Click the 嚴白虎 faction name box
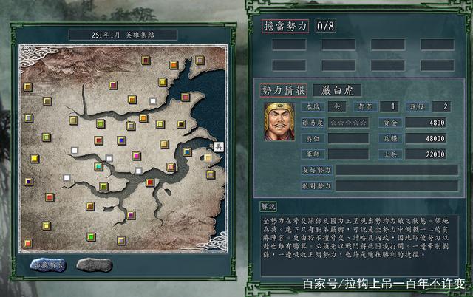The image size is (473, 297). pyautogui.click(x=337, y=90)
